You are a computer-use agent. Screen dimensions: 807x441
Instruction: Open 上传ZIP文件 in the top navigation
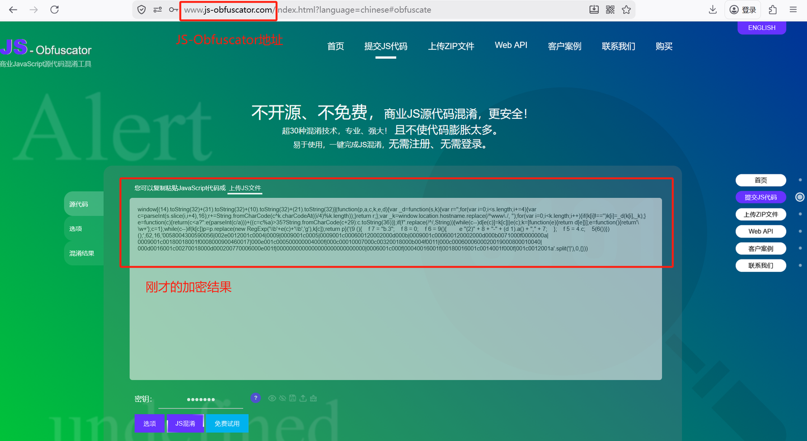451,46
